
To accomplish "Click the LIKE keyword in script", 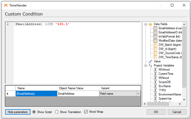I will (49, 24).
